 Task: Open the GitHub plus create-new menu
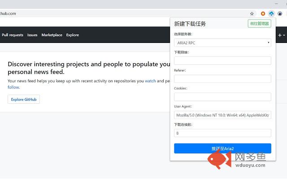281,35
